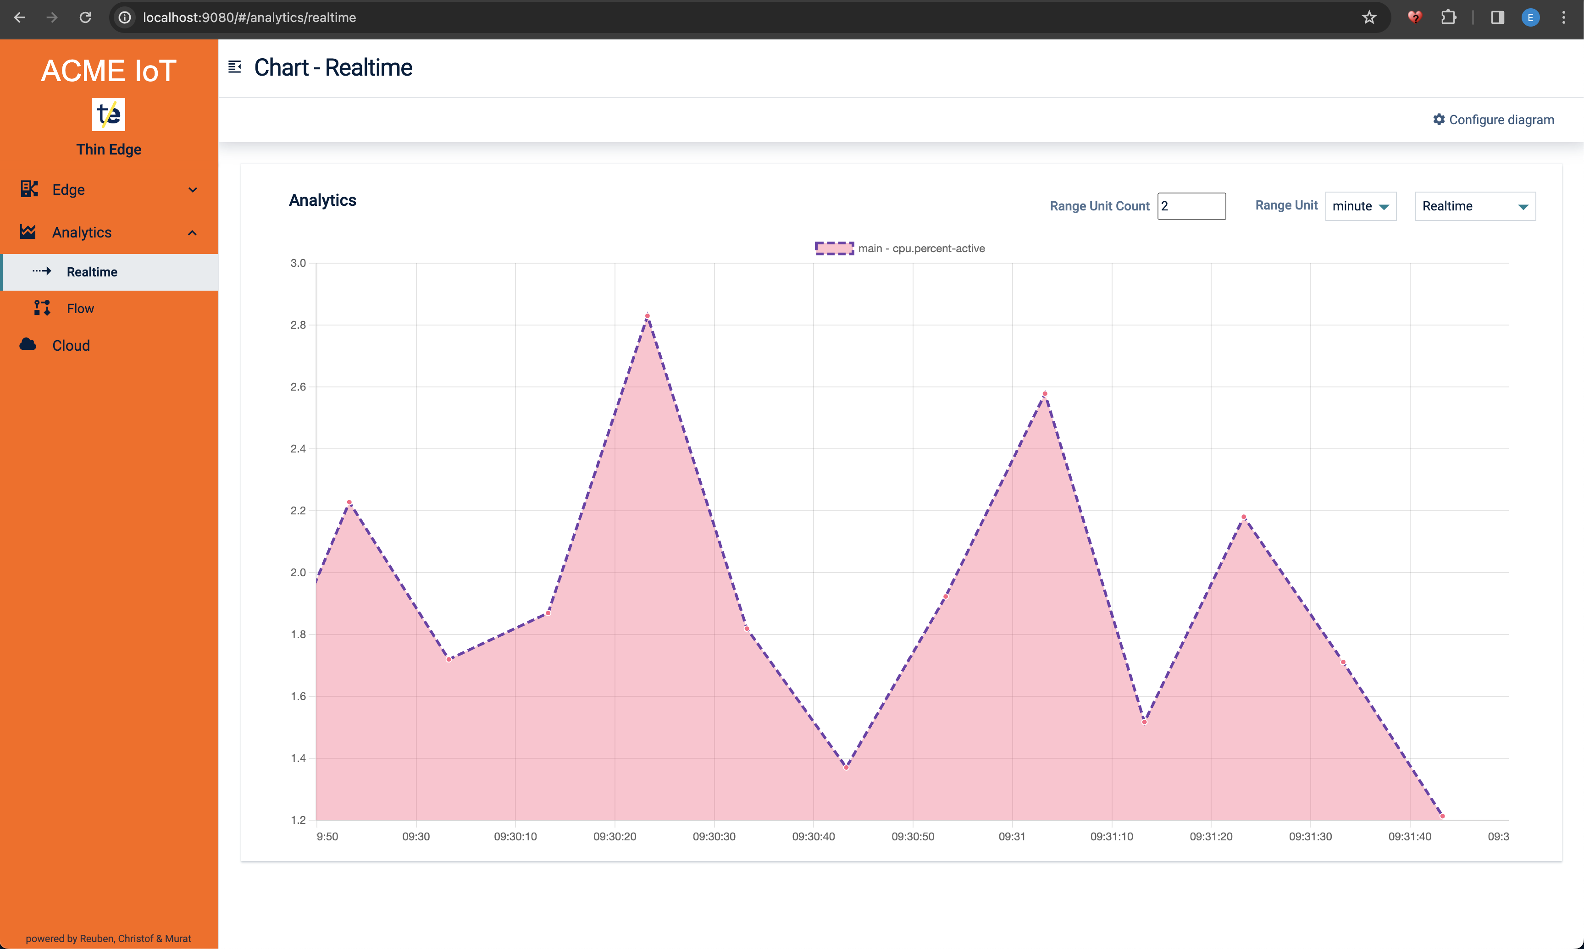
Task: Click the Analytics chart icon
Action: point(28,232)
